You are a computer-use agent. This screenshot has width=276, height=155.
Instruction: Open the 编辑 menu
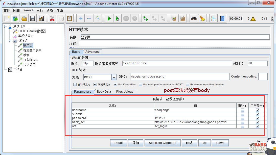16,10
